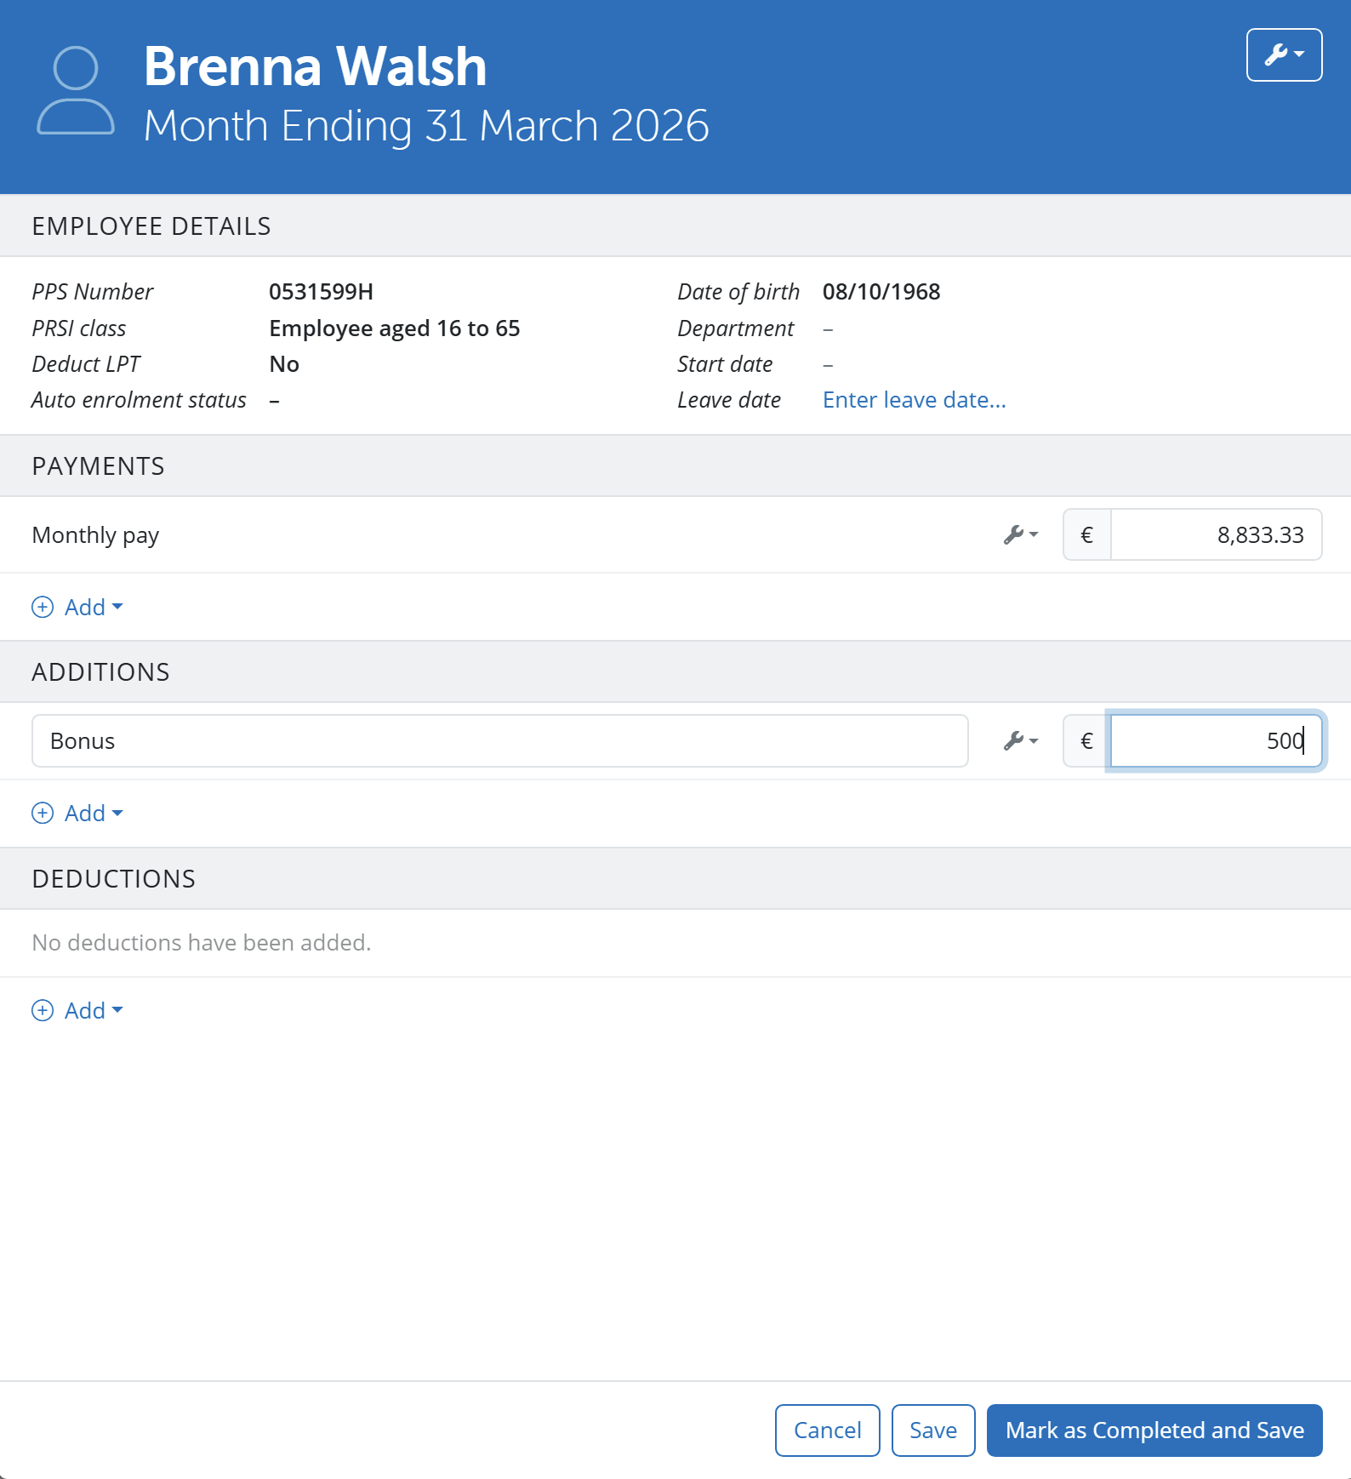This screenshot has height=1479, width=1351.
Task: Click the PAYMENTS section header
Action: click(99, 466)
